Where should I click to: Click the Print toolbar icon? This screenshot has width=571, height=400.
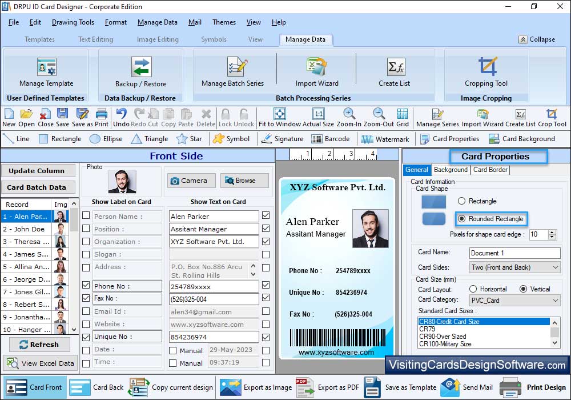point(102,118)
